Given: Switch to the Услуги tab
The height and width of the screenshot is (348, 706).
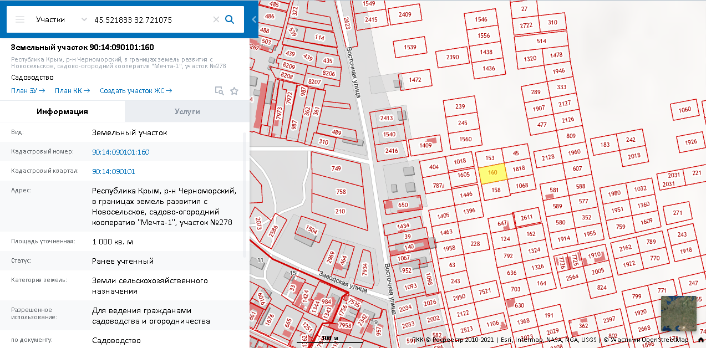Looking at the screenshot, I should pos(187,111).
